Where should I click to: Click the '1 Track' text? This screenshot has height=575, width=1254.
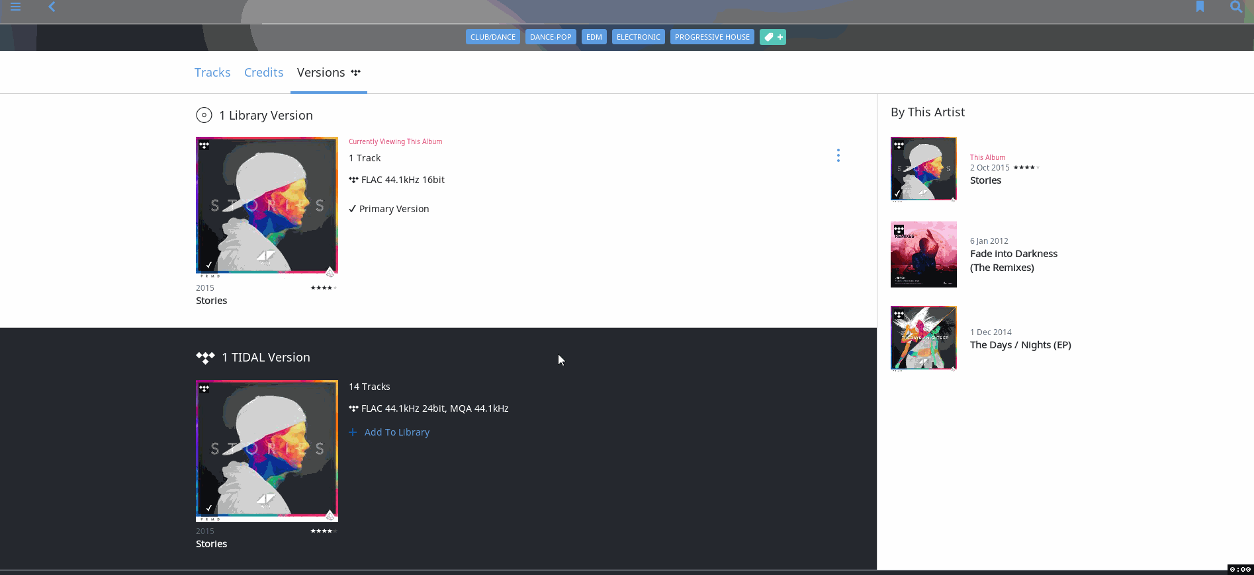tap(365, 158)
